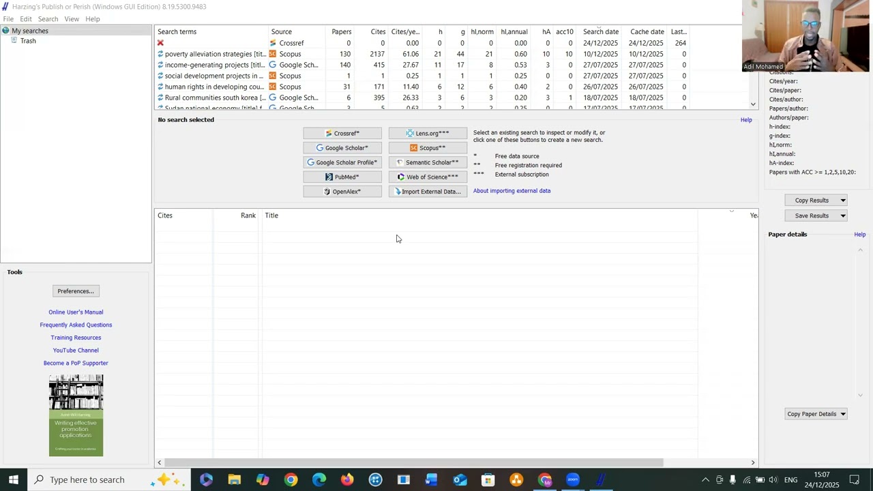
Task: Select the My searches folder
Action: 30,31
